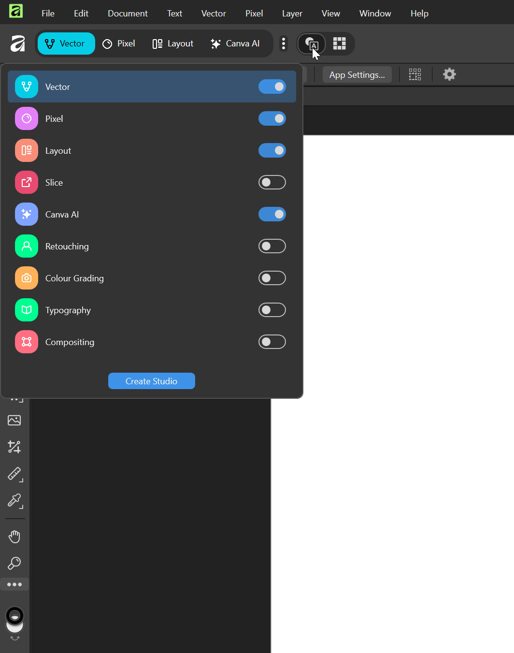The image size is (514, 653).
Task: Open preferences via the gear icon
Action: tap(449, 74)
